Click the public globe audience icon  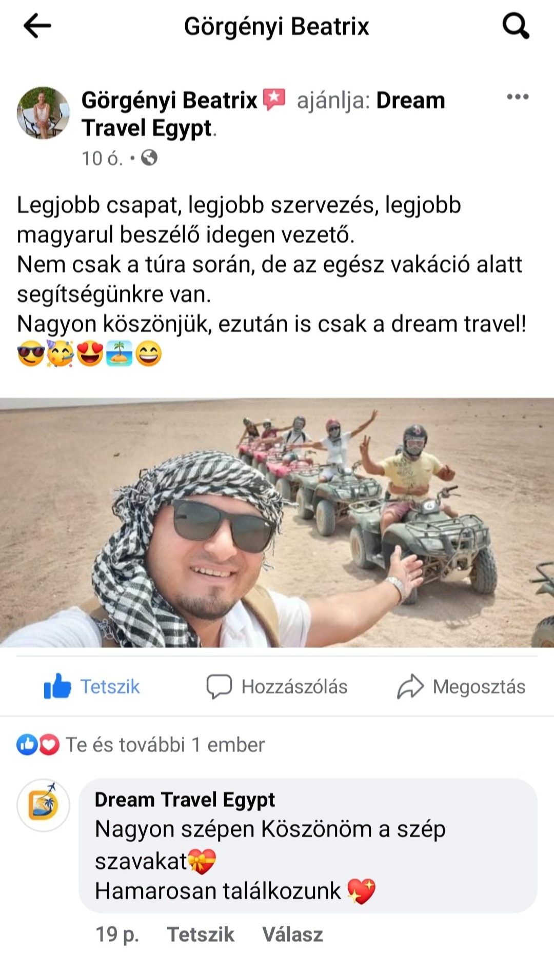click(149, 157)
